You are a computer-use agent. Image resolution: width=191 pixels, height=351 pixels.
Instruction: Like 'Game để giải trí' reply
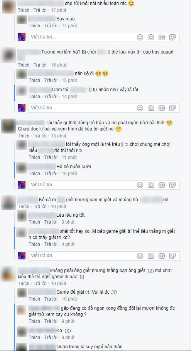[x=34, y=299]
